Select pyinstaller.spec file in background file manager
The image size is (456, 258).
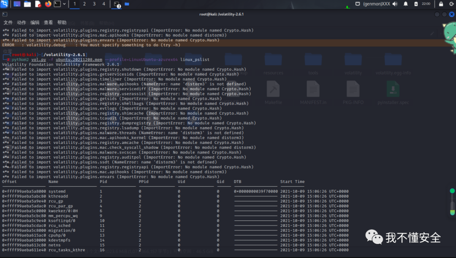click(393, 93)
